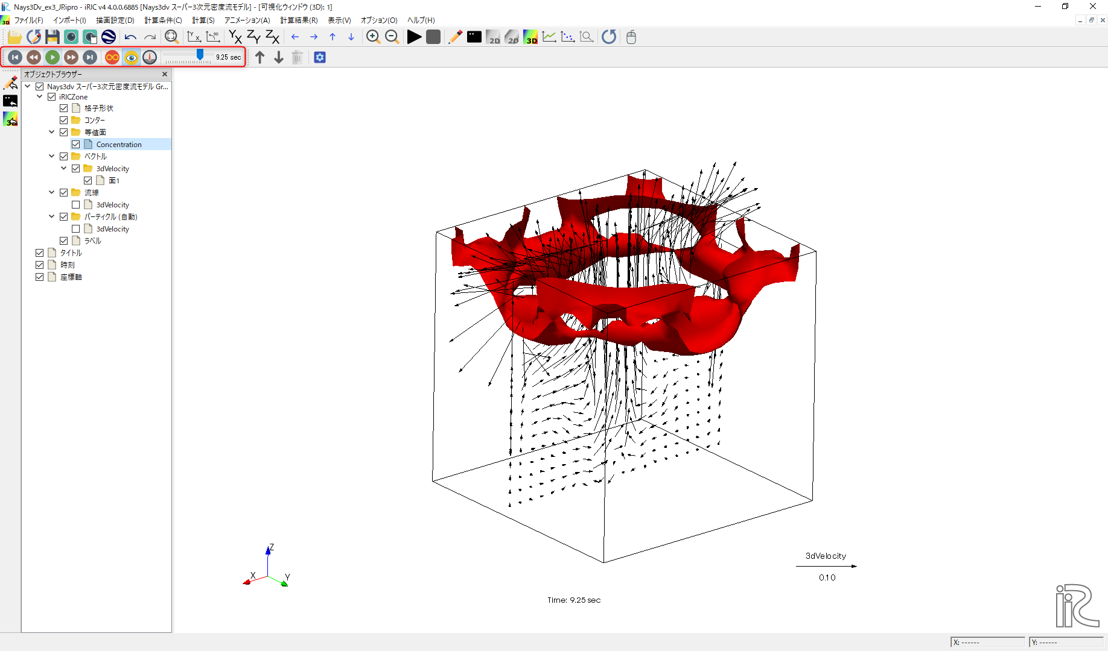Uncheck the 座標軸 checkbox
Image resolution: width=1108 pixels, height=651 pixels.
pyautogui.click(x=40, y=277)
